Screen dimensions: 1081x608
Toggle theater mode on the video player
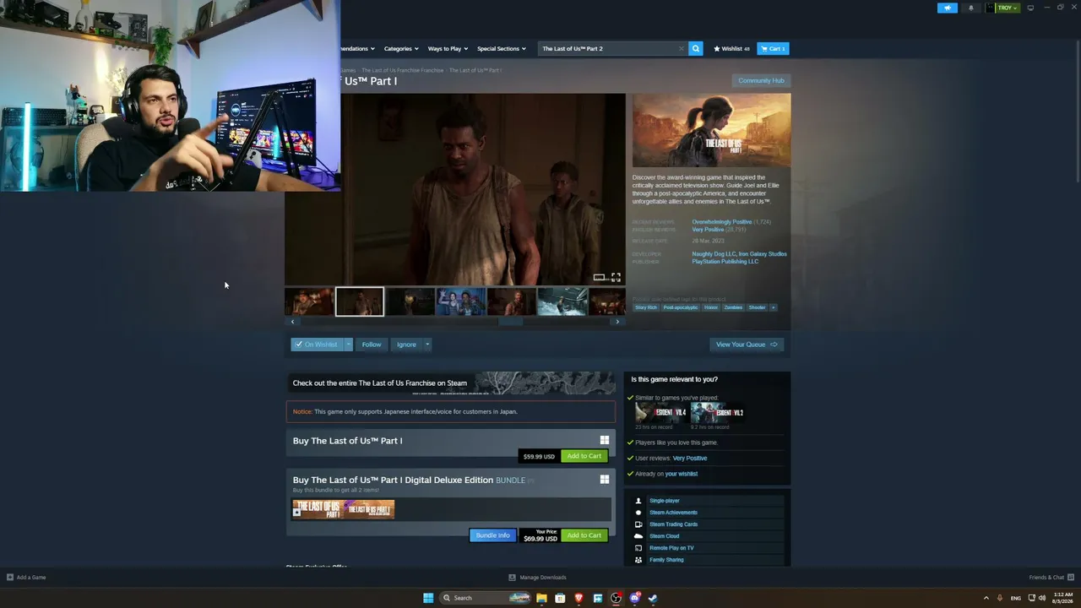[599, 277]
